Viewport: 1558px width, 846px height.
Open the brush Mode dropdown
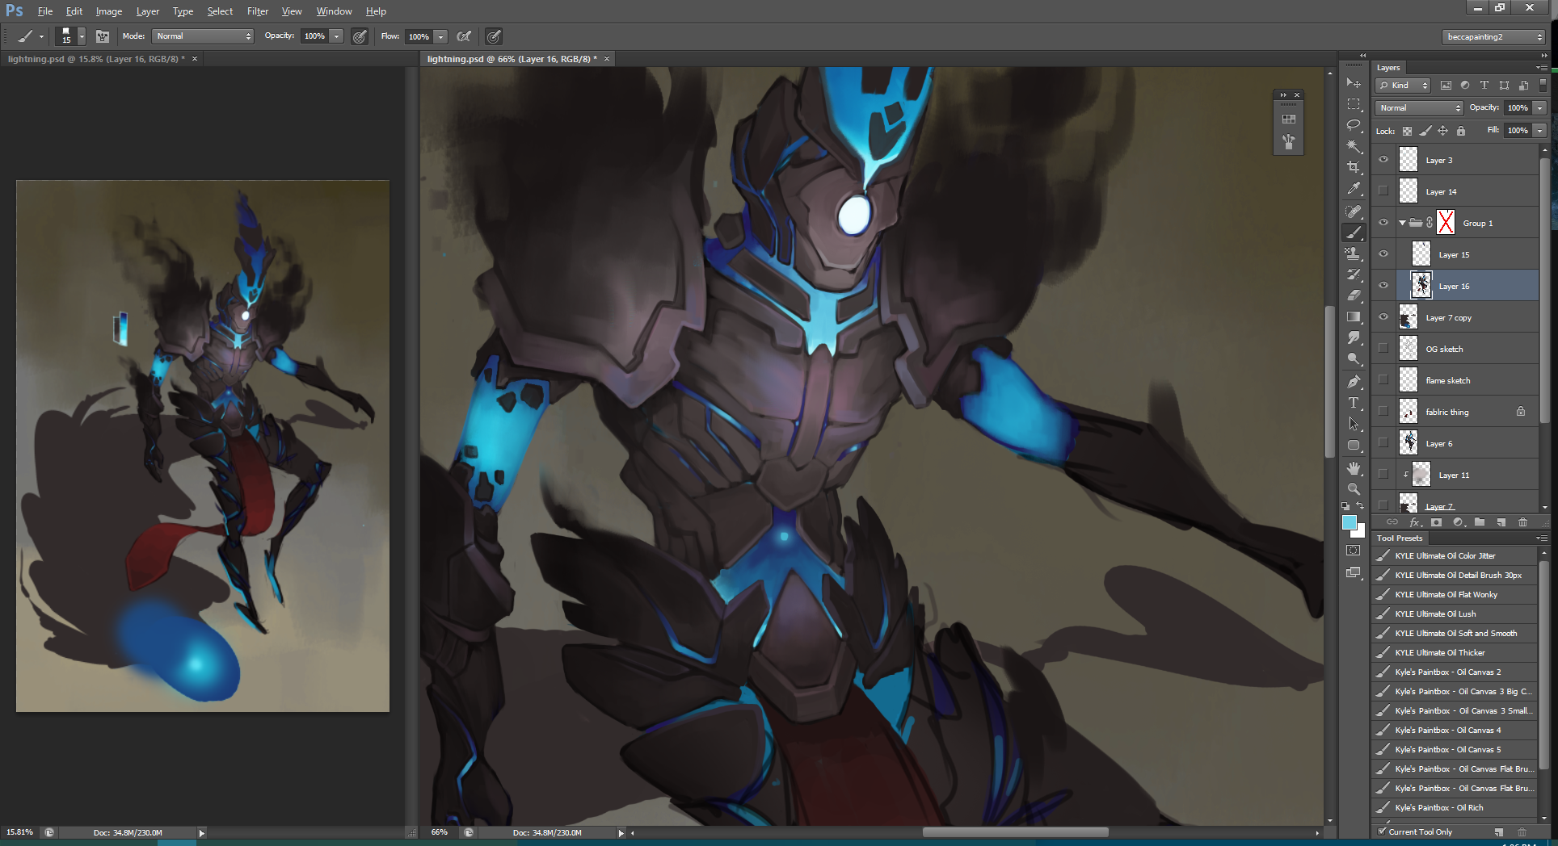[203, 36]
